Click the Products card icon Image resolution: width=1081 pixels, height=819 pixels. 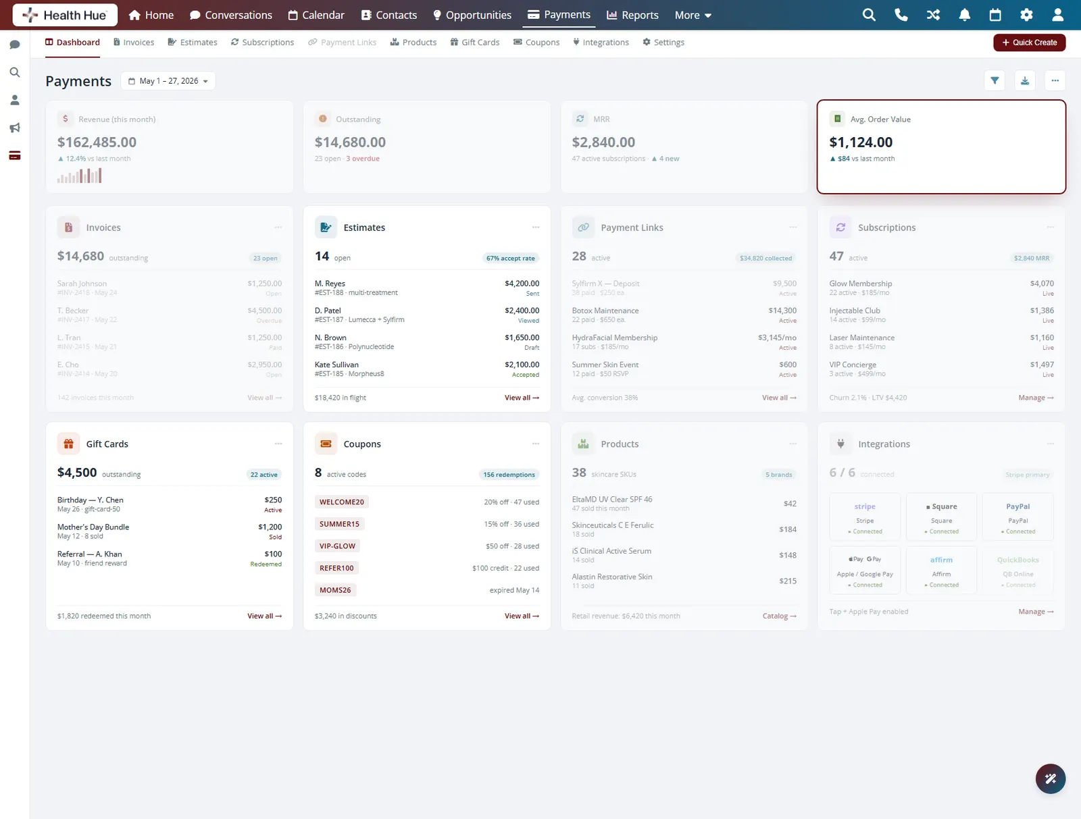coord(583,444)
